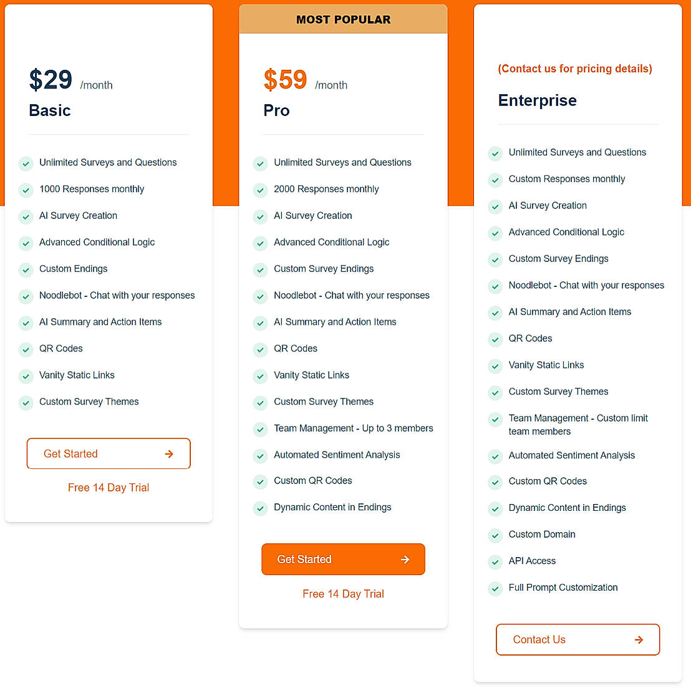
Task: Click the Contact us for pricing details text
Action: pyautogui.click(x=574, y=69)
